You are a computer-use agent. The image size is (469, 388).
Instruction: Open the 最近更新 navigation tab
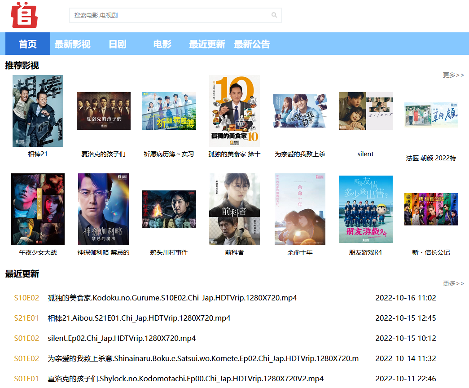click(207, 44)
